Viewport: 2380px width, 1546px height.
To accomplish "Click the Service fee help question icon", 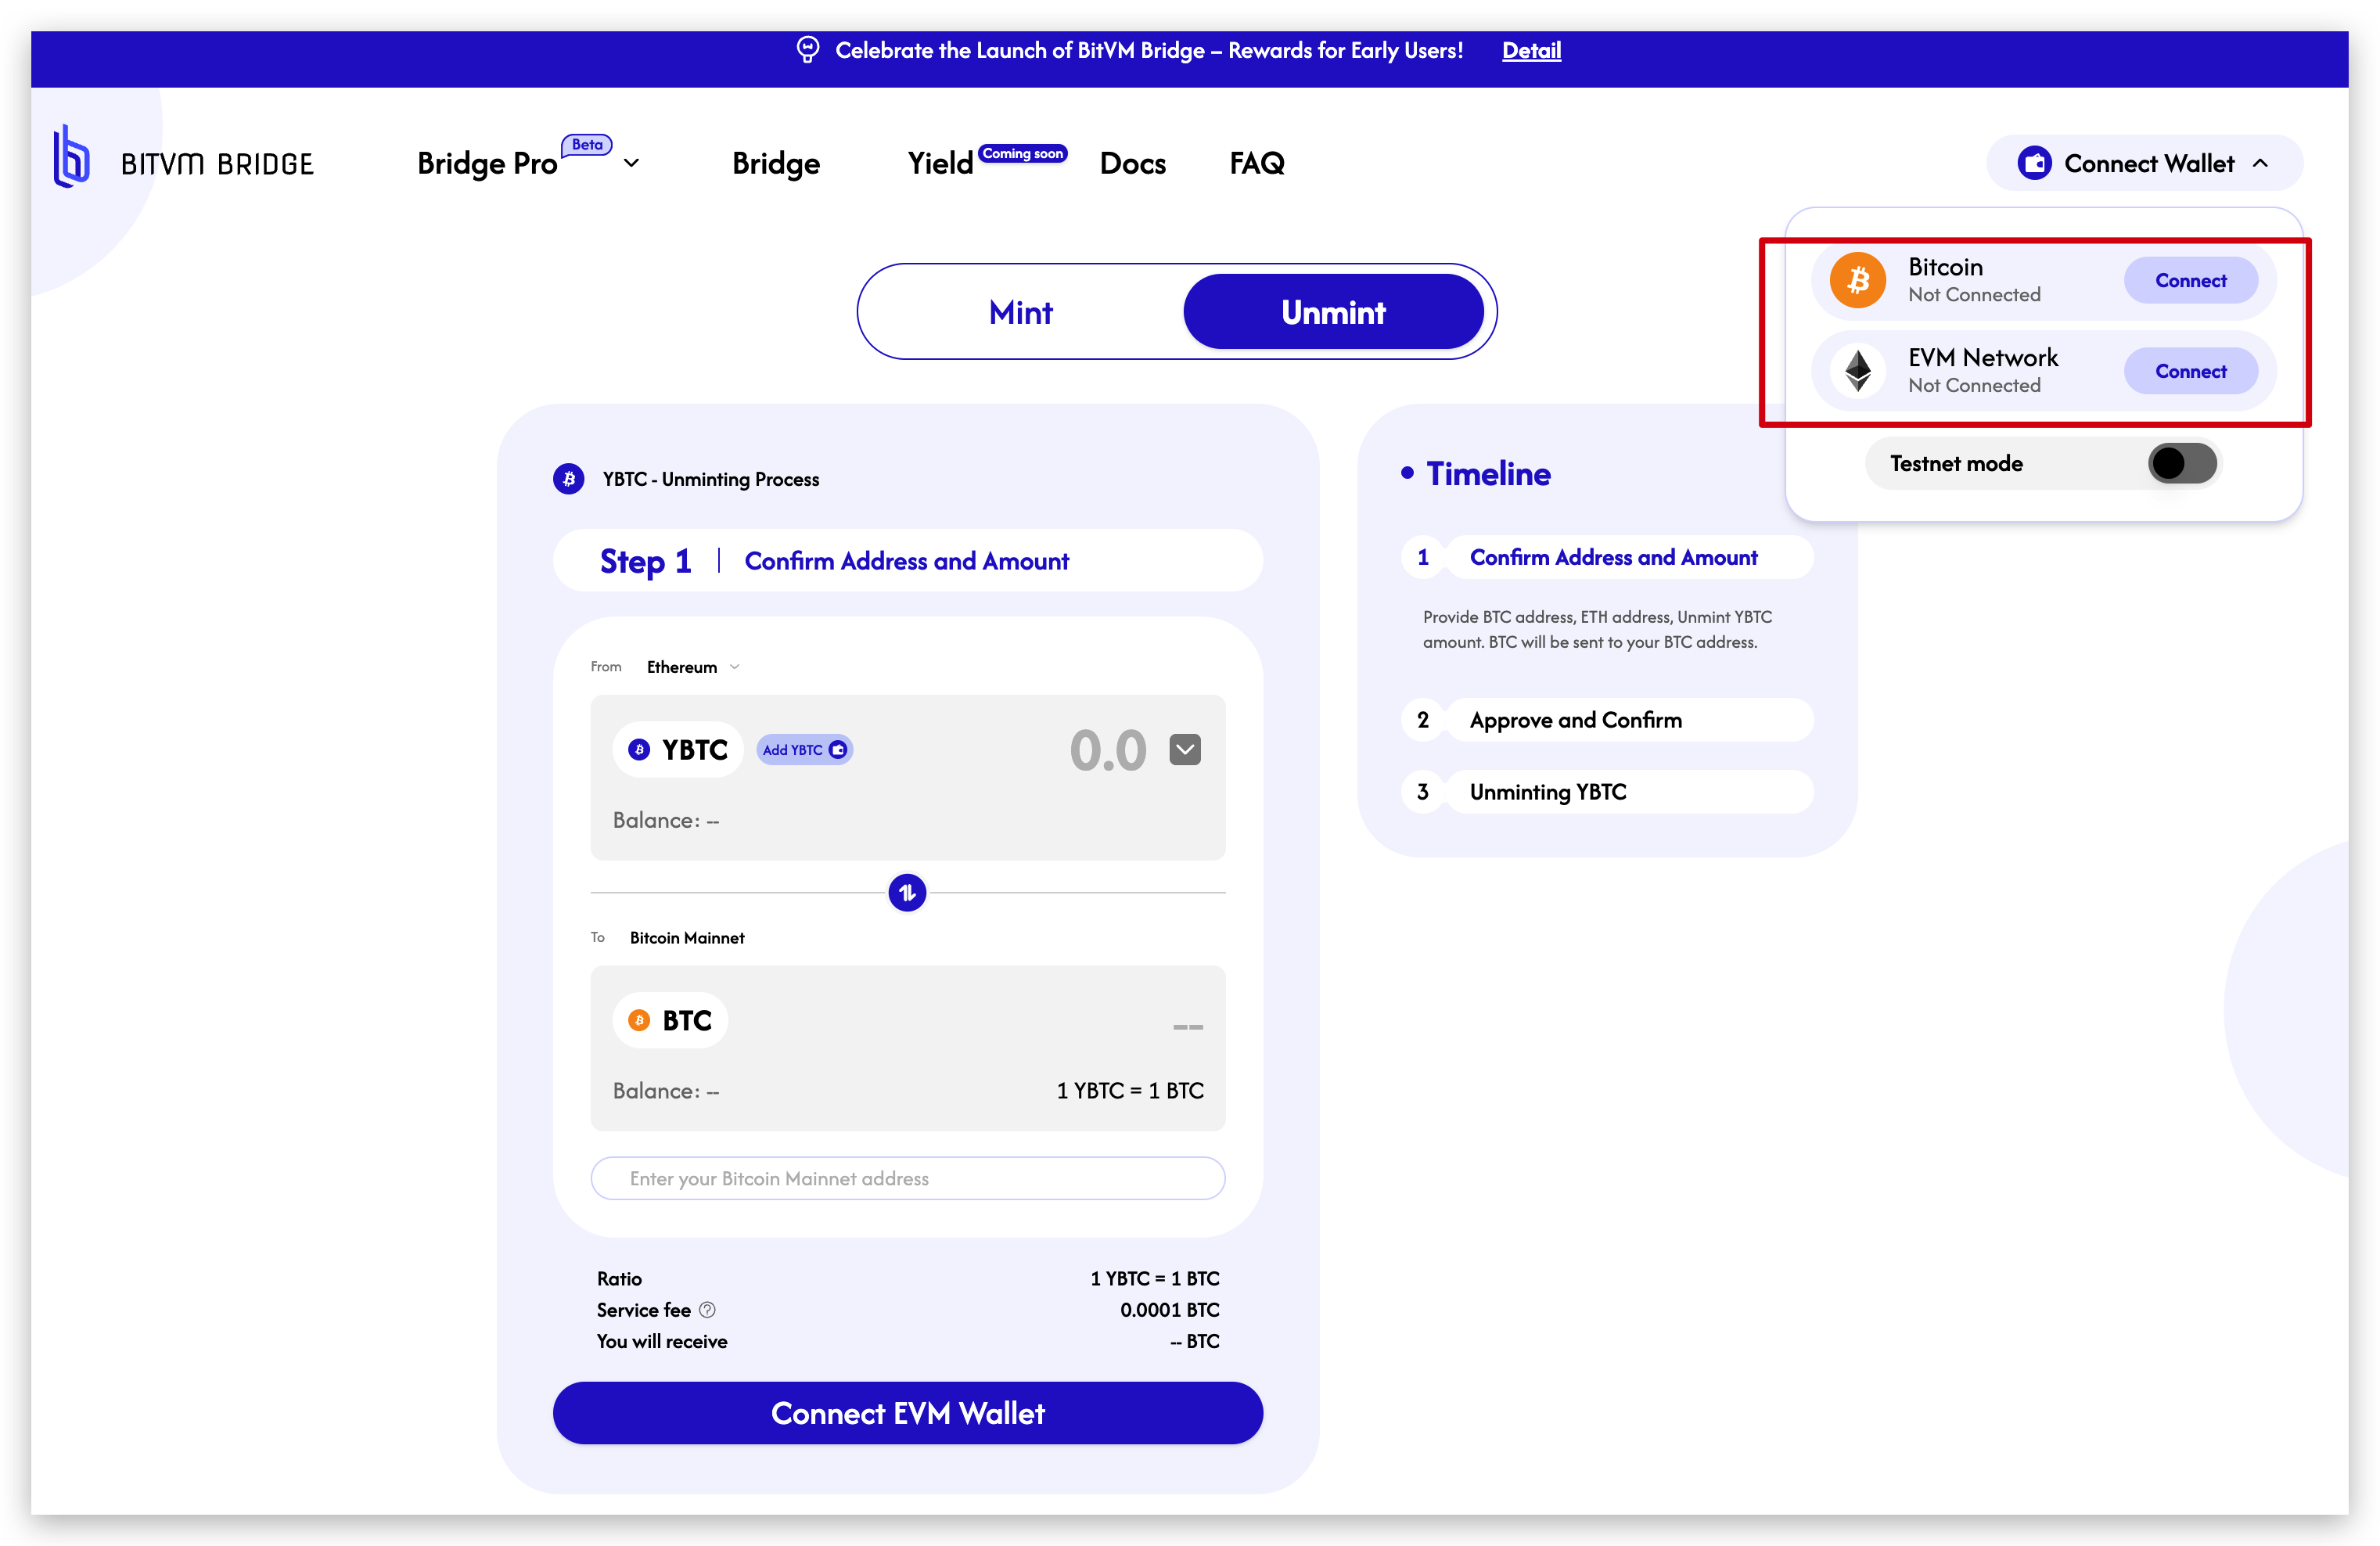I will (707, 1310).
